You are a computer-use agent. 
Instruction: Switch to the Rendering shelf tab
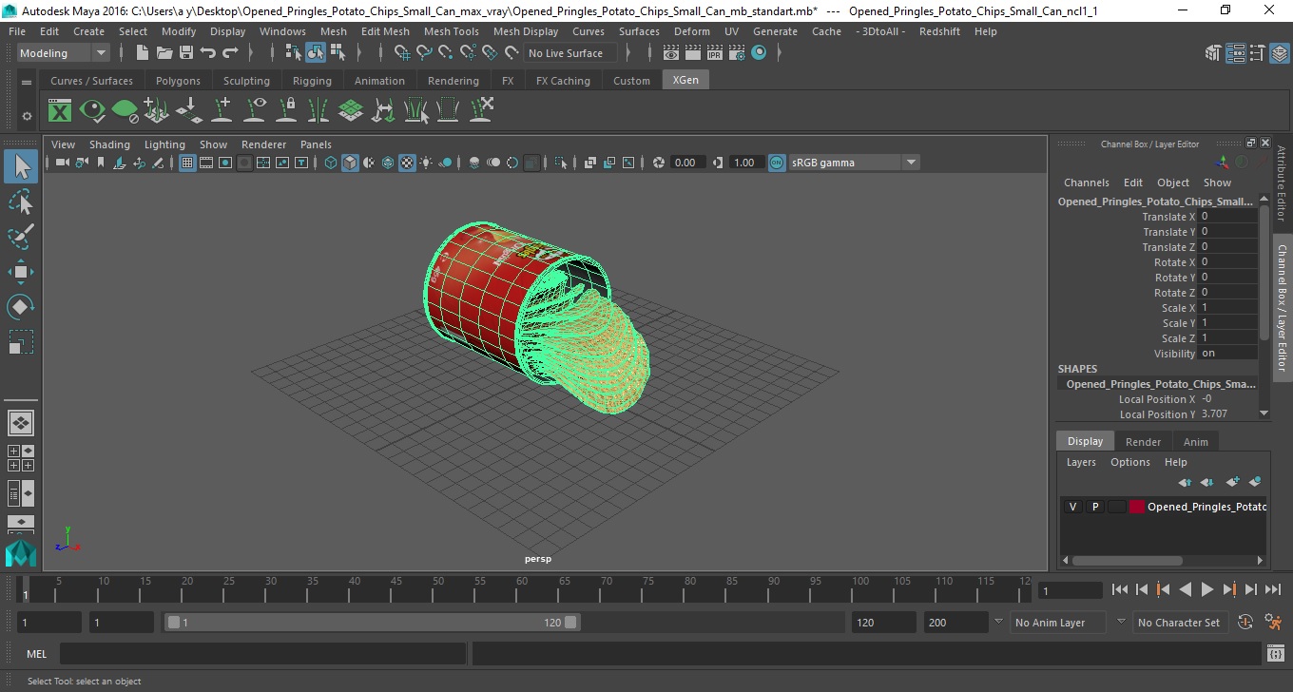pos(453,81)
